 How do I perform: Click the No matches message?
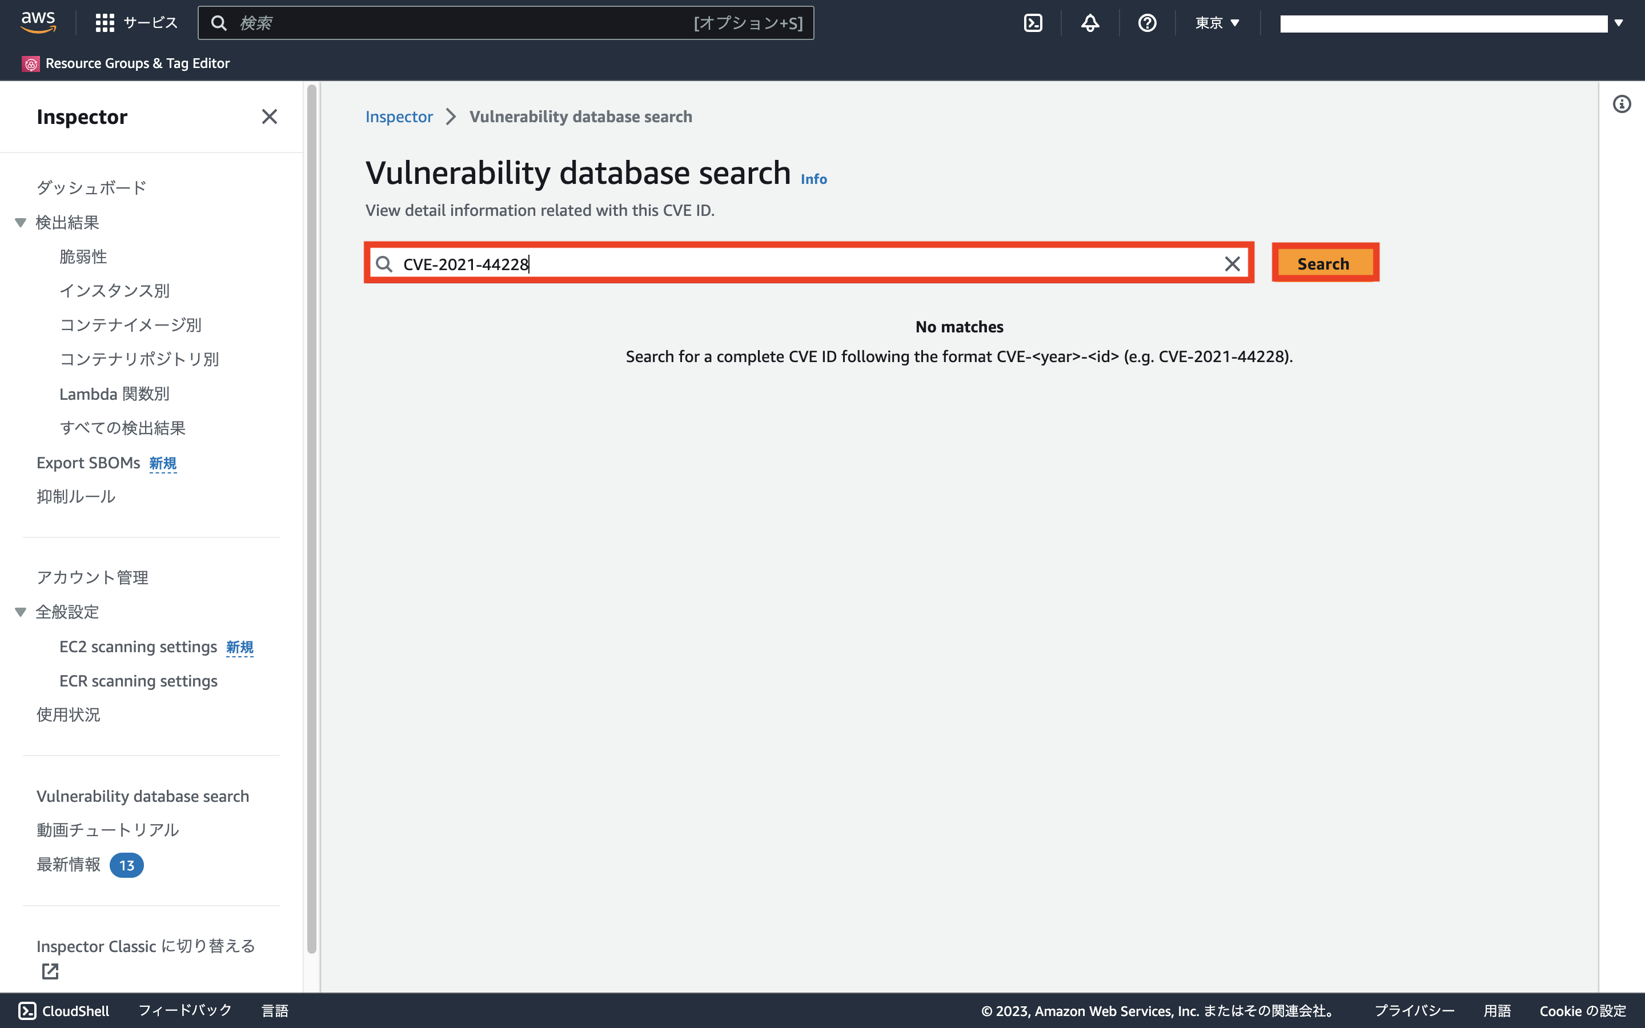tap(959, 326)
